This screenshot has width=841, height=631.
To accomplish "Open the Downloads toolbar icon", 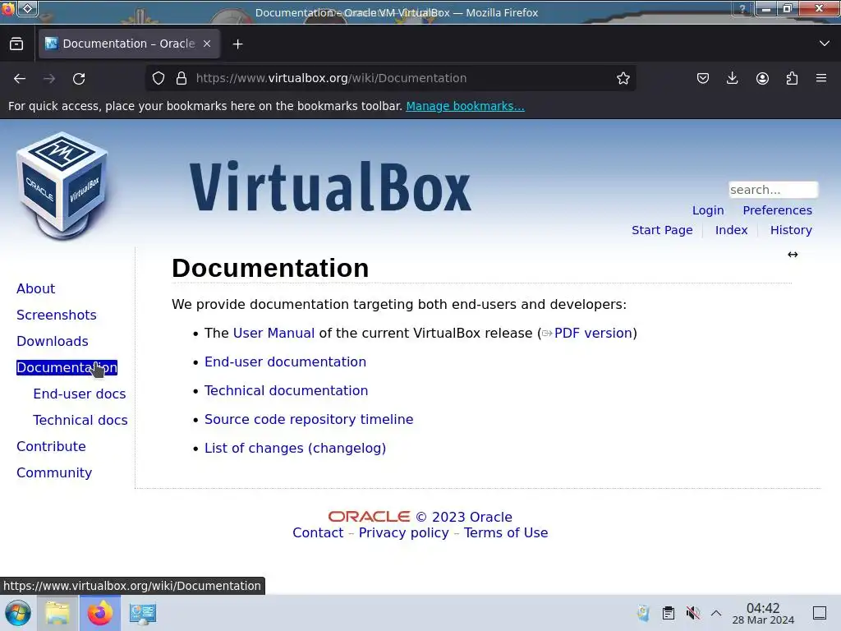I will (732, 78).
